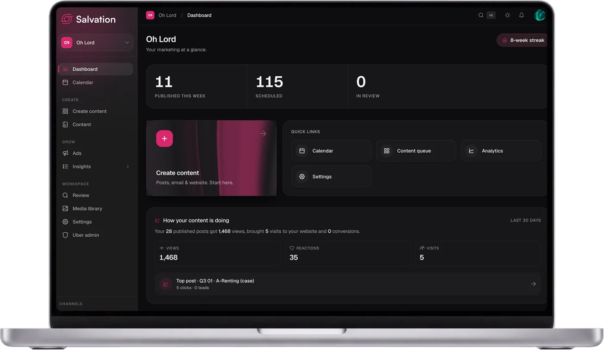The image size is (604, 350).
Task: Open Calendar quick link
Action: [331, 151]
